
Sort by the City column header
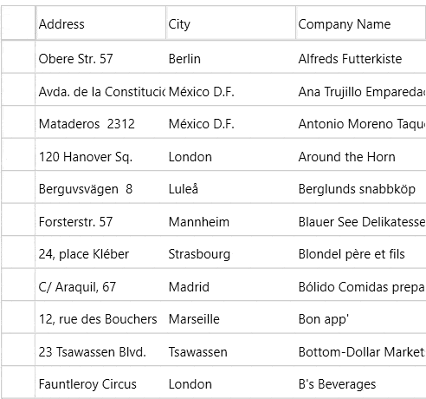pyautogui.click(x=230, y=23)
